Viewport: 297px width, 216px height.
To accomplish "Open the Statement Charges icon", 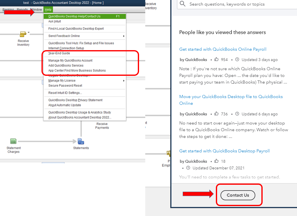I will [13, 141].
